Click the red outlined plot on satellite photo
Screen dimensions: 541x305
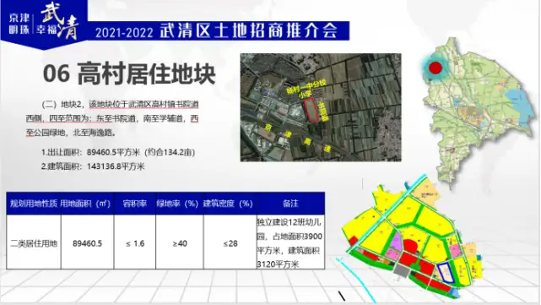click(x=312, y=110)
